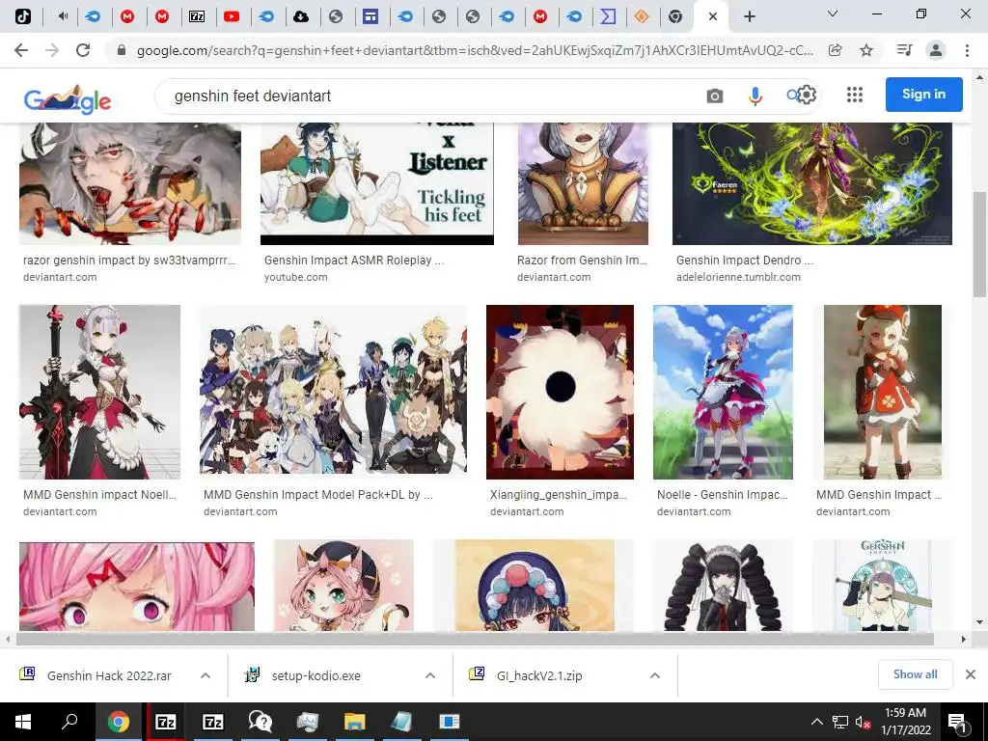This screenshot has height=741, width=988.
Task: Click the address bar URL
Action: (x=475, y=50)
